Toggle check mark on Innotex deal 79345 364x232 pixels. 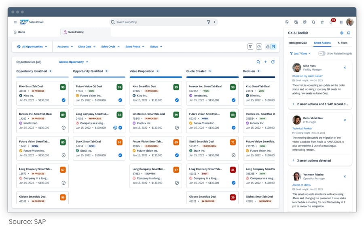177,128
